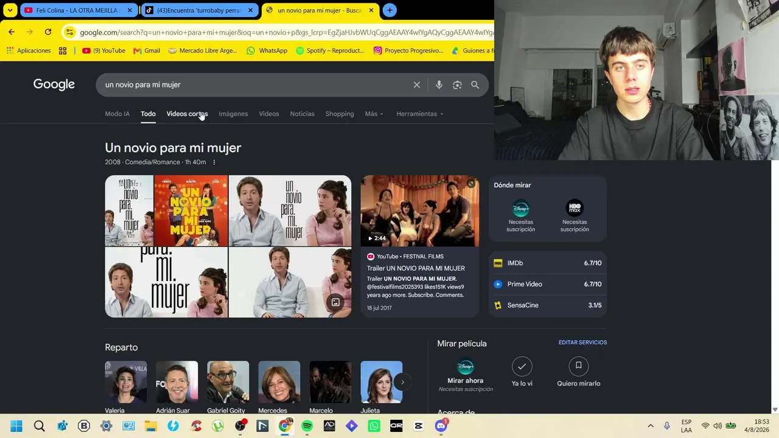Close the Feli Colina YouTube tab

(x=129, y=10)
